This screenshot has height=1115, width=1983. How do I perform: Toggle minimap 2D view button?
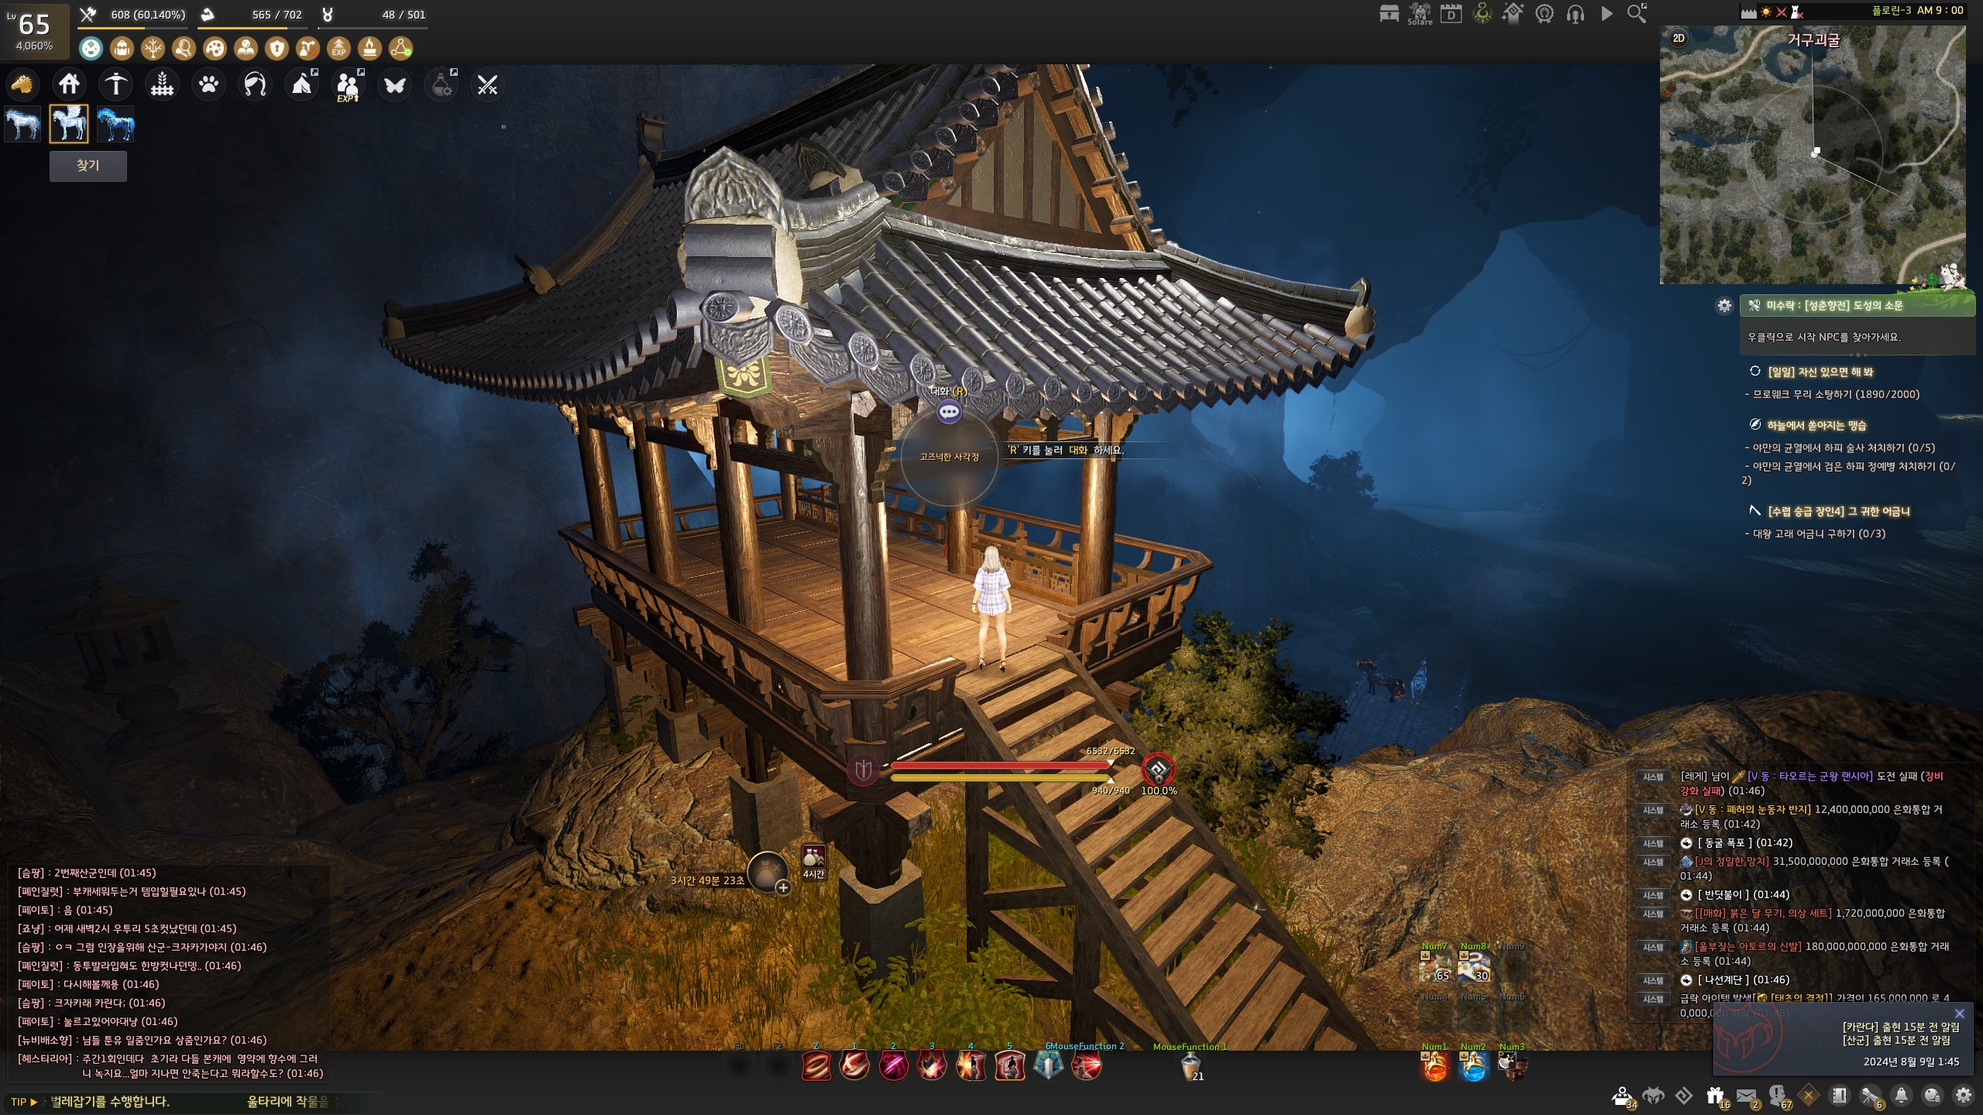[1679, 39]
